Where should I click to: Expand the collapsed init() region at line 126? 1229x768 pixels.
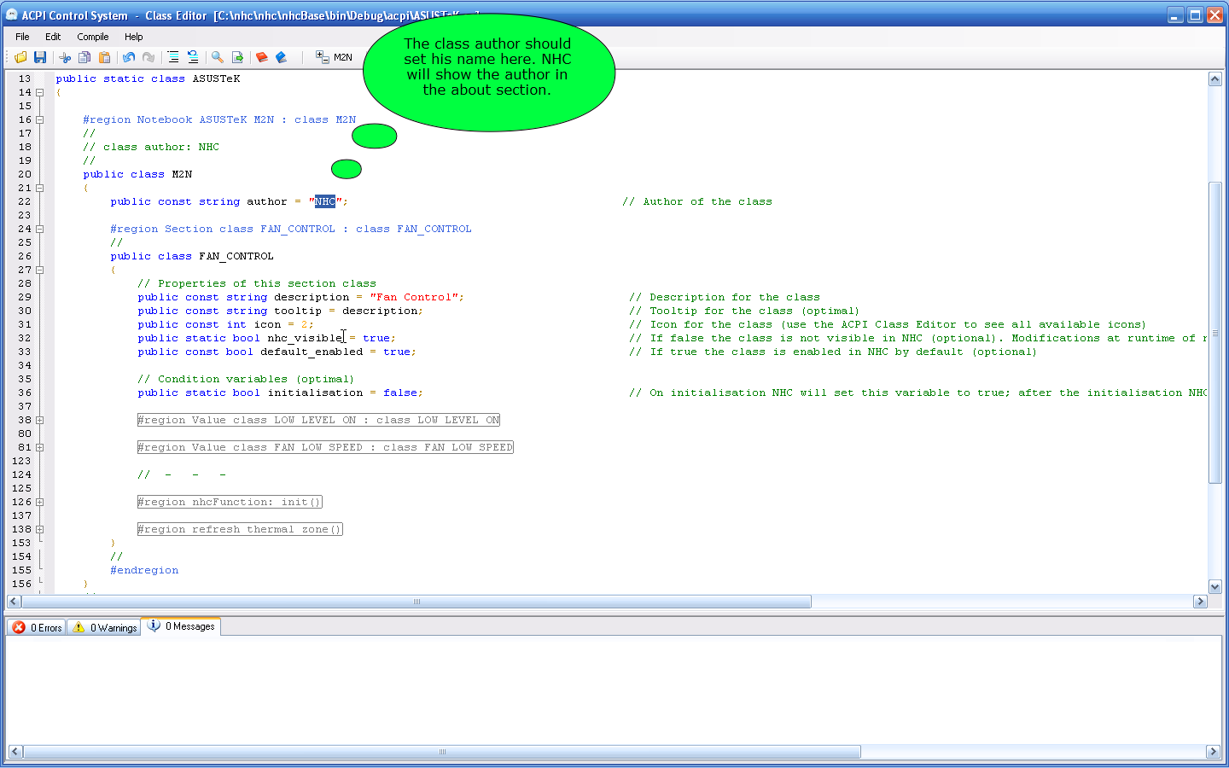point(39,503)
